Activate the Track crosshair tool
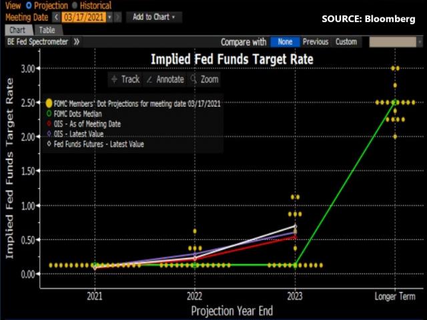The height and width of the screenshot is (320, 427). tap(125, 79)
